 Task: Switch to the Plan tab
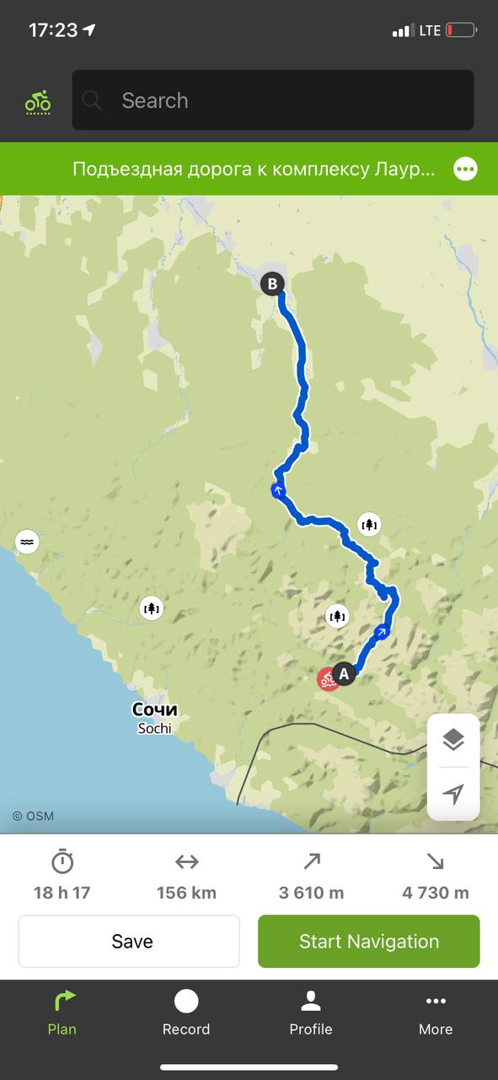62,1012
